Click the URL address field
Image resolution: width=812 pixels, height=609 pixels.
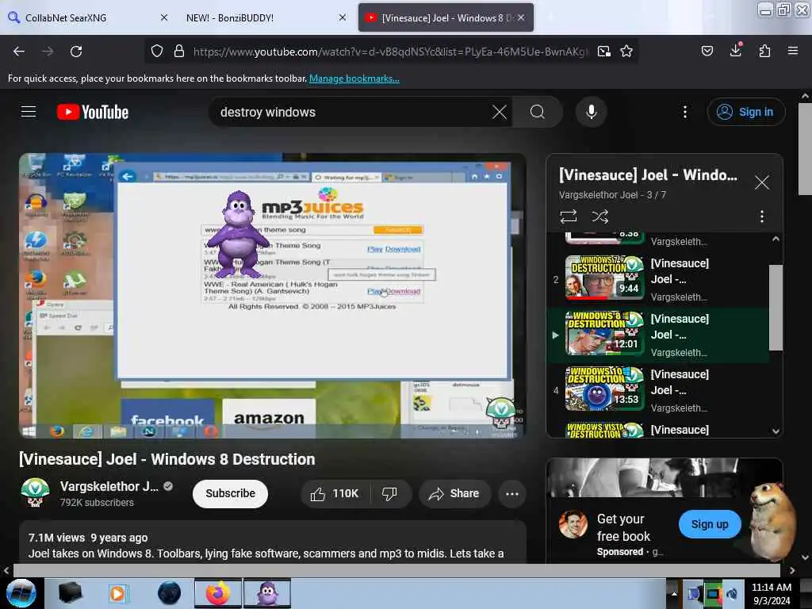pyautogui.click(x=391, y=52)
